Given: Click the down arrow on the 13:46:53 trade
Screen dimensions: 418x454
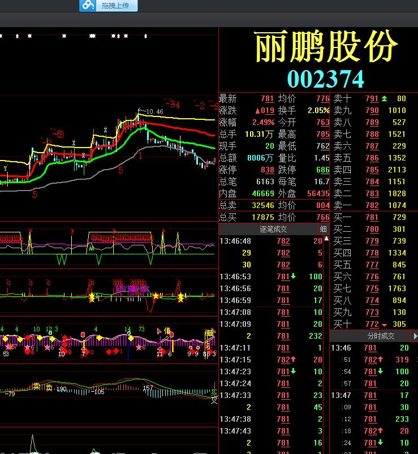Looking at the screenshot, I should (293, 276).
